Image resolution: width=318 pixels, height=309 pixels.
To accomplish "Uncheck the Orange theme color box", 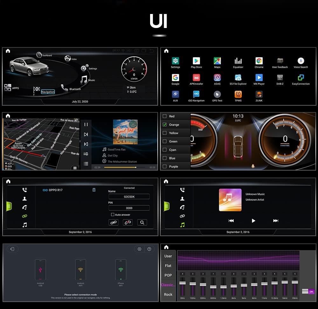I will 165,124.
